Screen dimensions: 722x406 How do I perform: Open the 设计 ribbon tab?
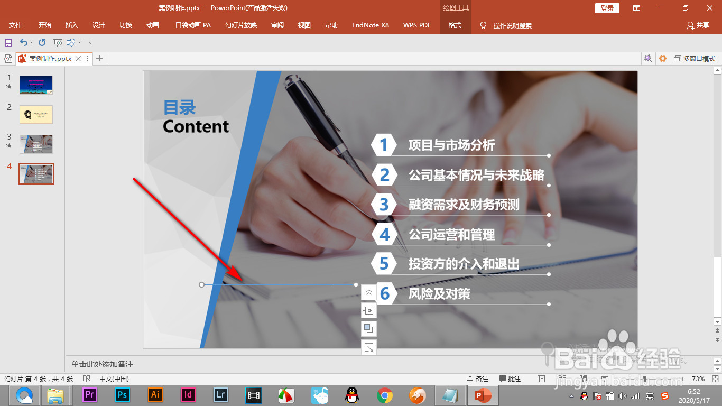[x=99, y=25]
